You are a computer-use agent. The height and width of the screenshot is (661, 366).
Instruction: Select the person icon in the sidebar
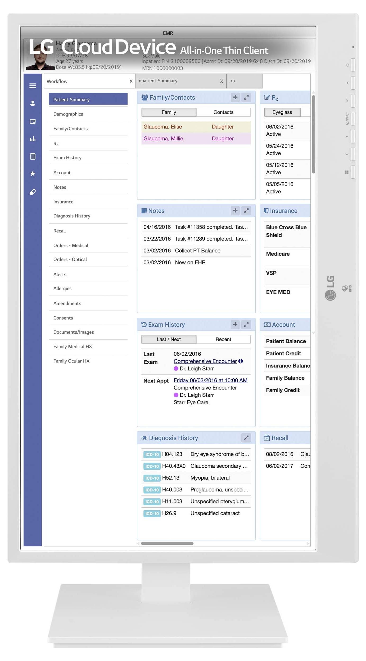click(x=33, y=103)
